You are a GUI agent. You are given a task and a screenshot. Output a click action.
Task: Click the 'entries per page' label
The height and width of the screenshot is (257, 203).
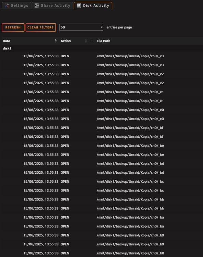coord(119,27)
